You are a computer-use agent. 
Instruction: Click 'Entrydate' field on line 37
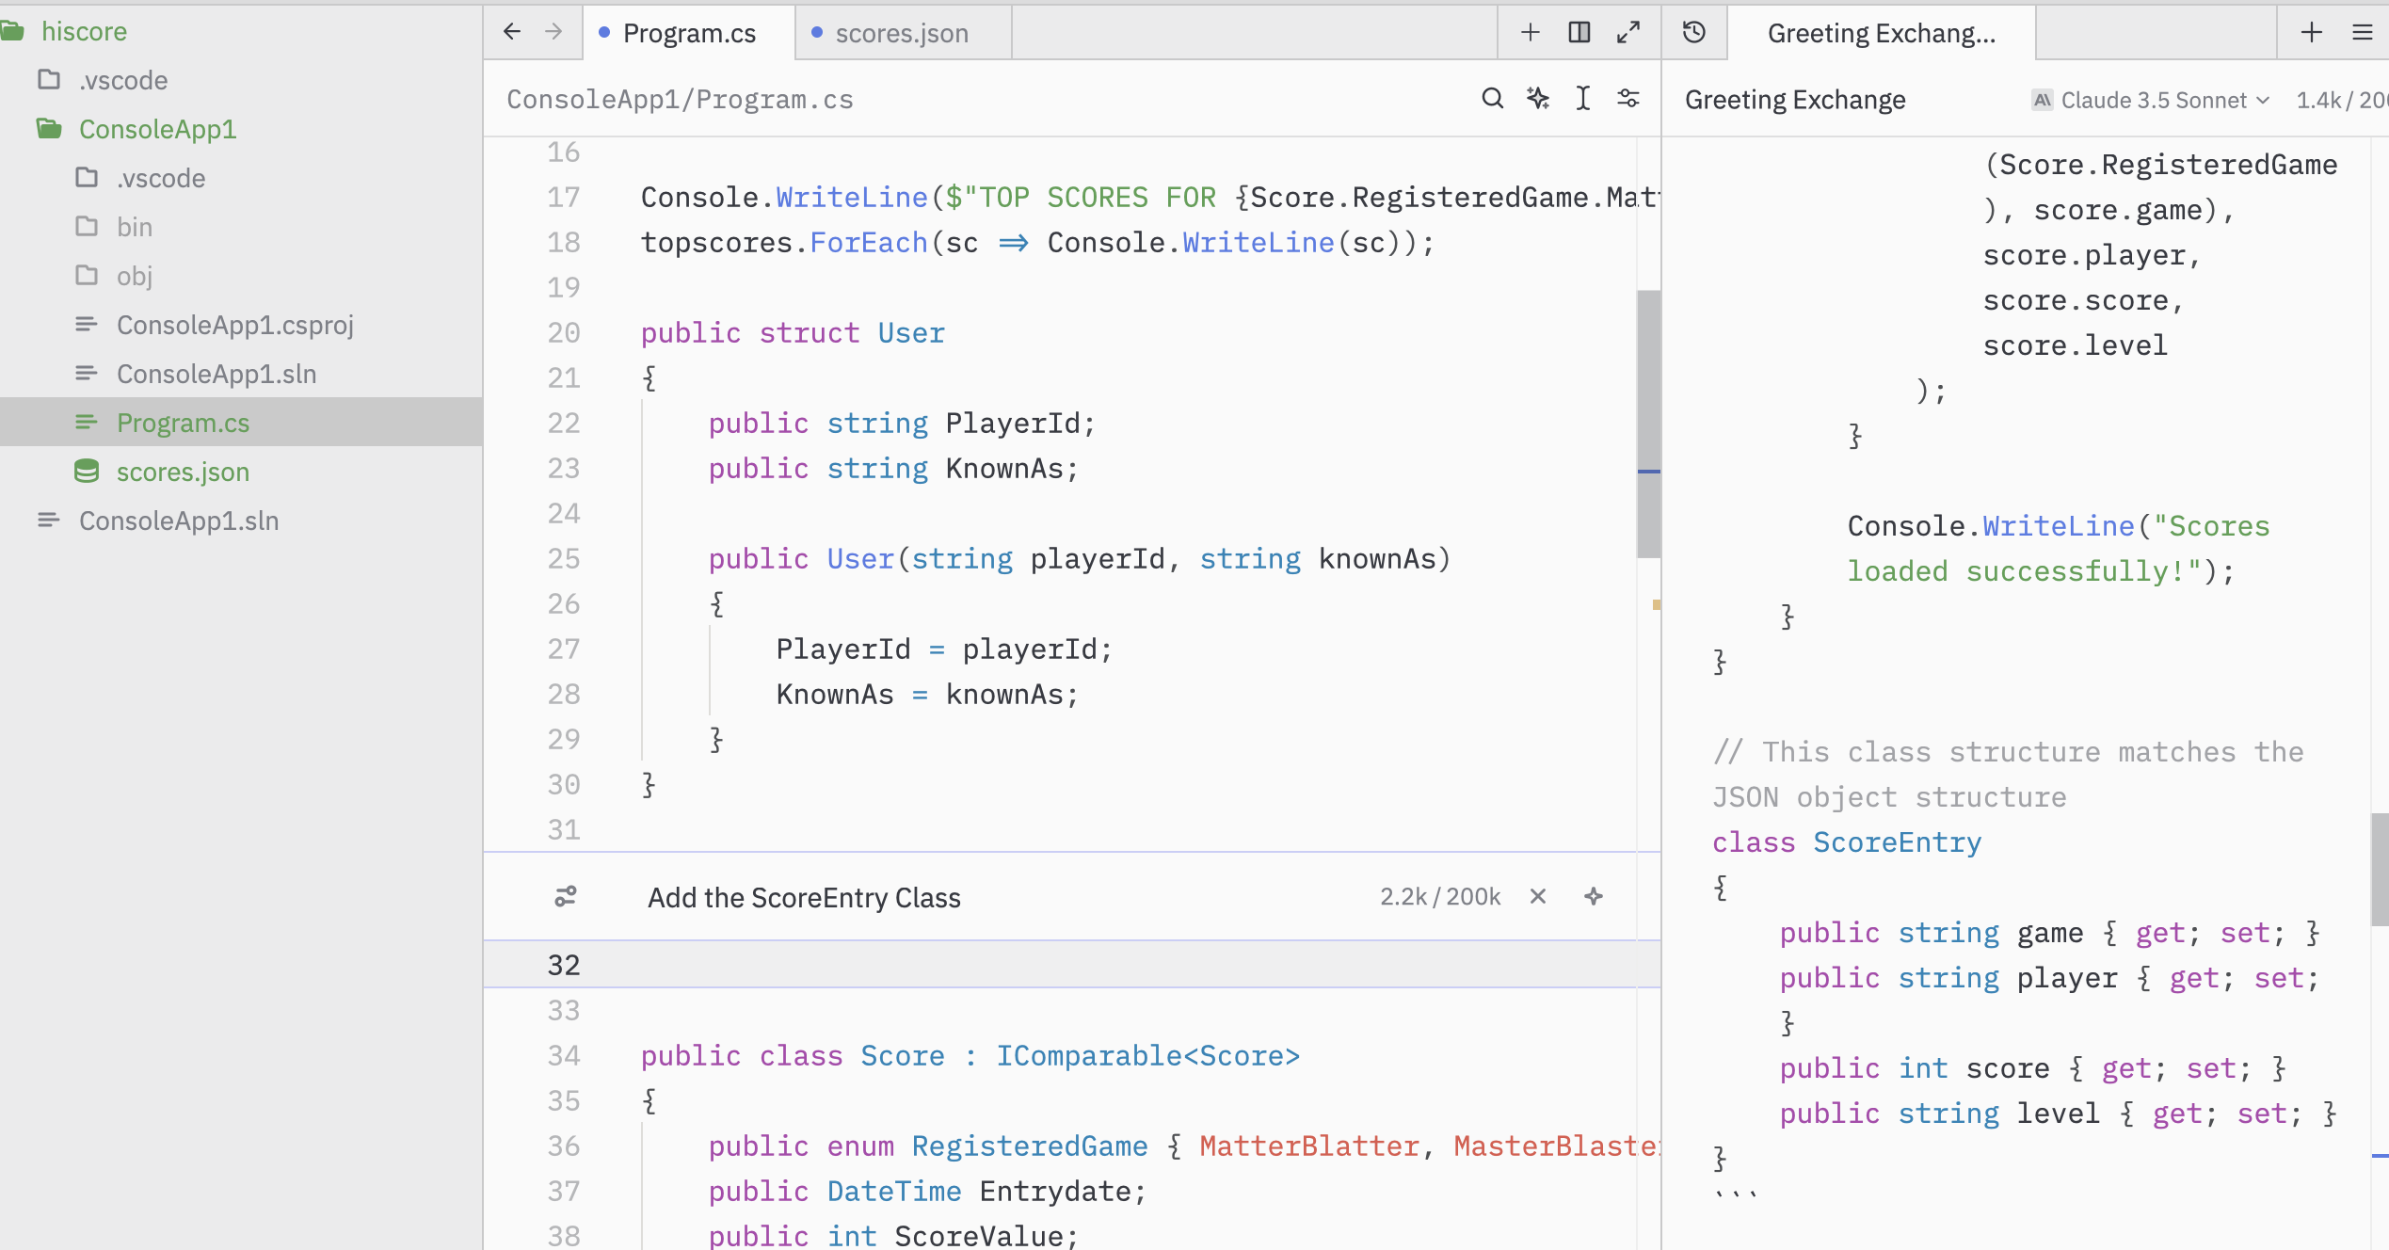point(1054,1191)
